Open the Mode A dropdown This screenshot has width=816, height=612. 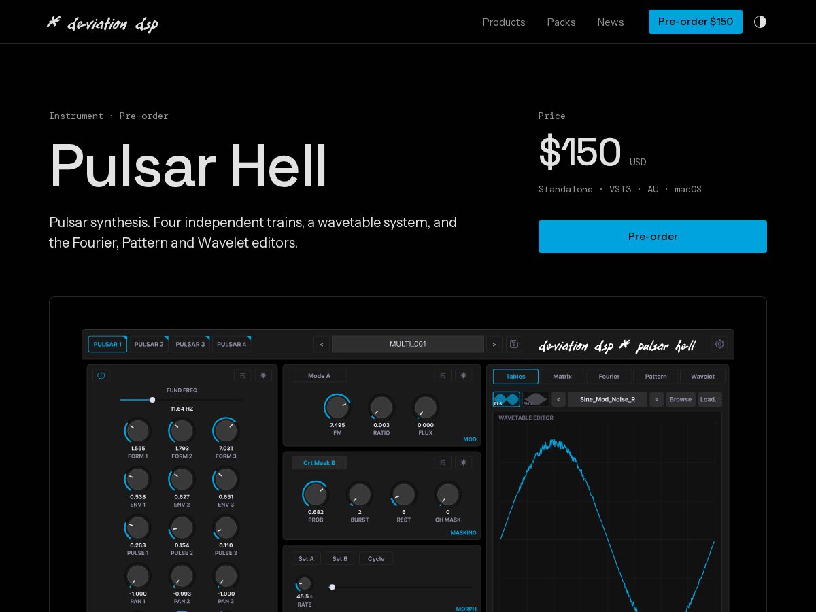tap(319, 375)
